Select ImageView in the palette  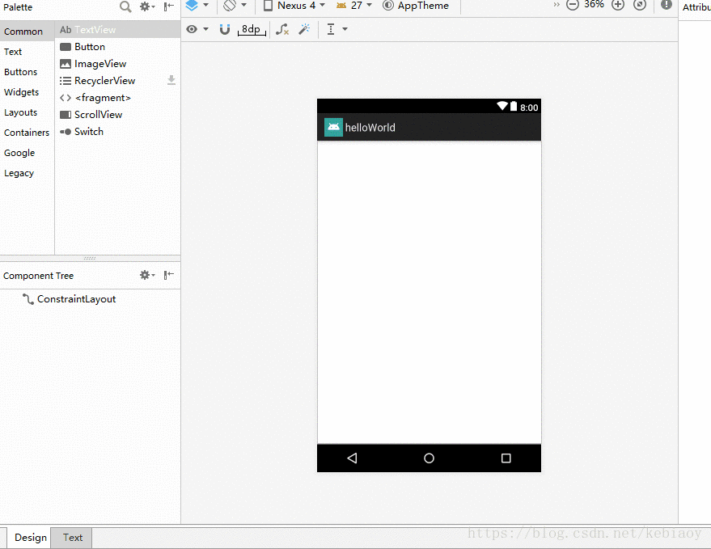click(x=118, y=63)
